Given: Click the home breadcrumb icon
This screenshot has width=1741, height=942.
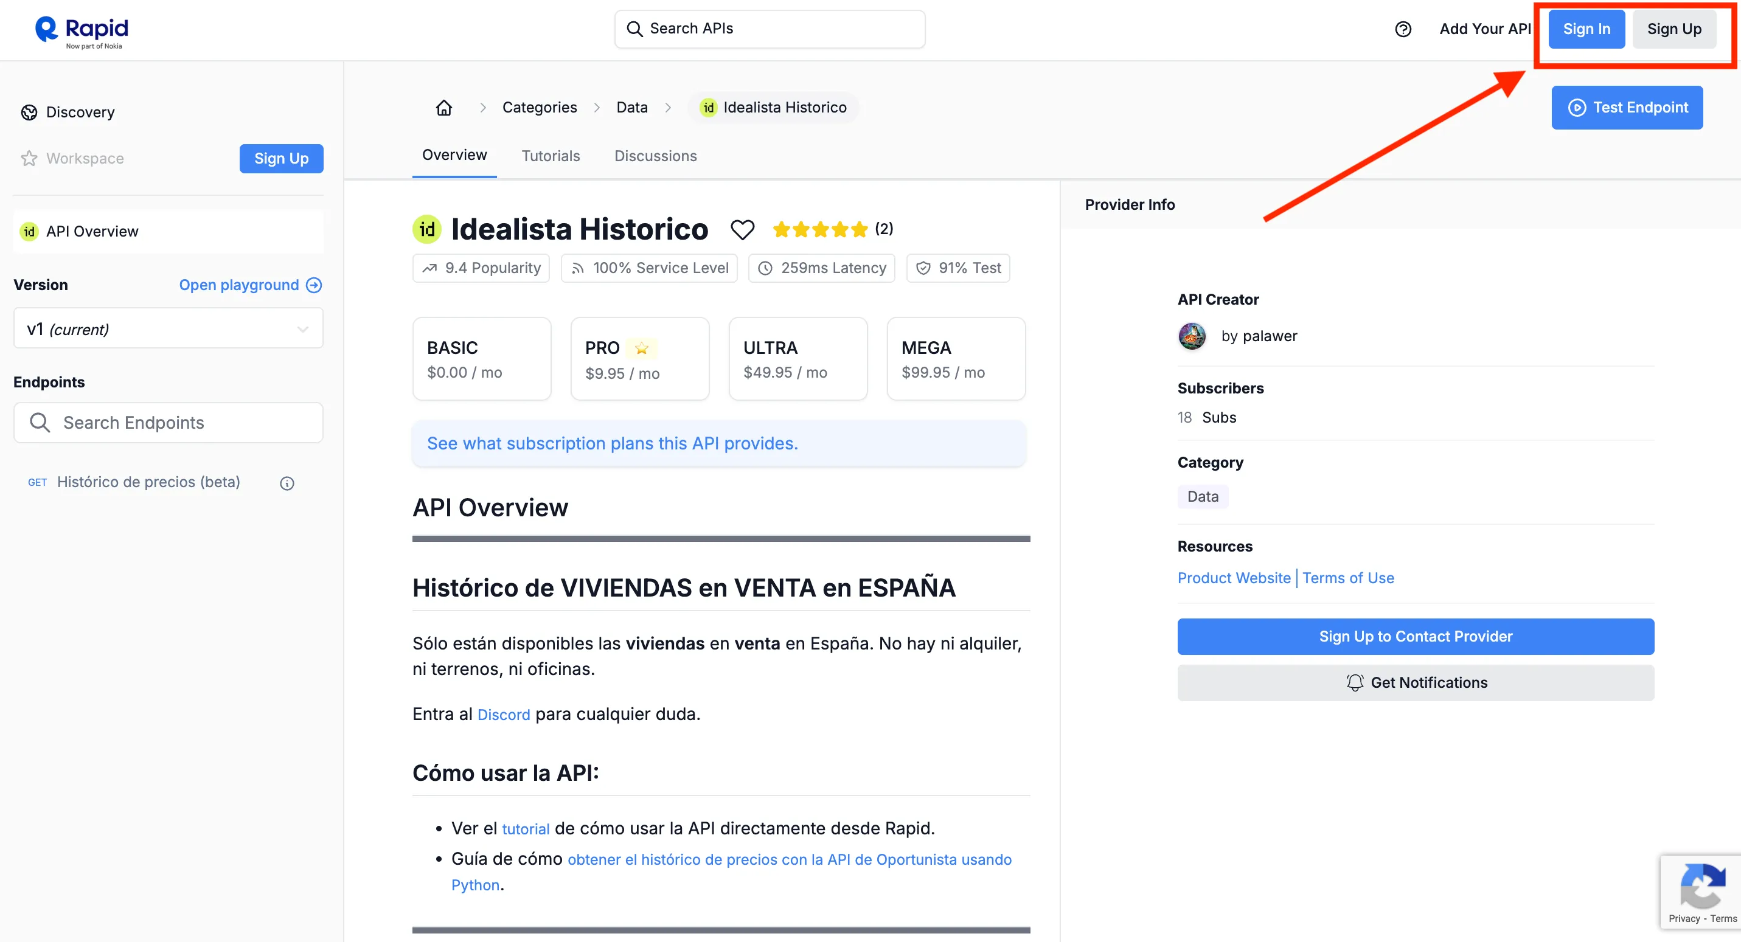Looking at the screenshot, I should coord(444,108).
